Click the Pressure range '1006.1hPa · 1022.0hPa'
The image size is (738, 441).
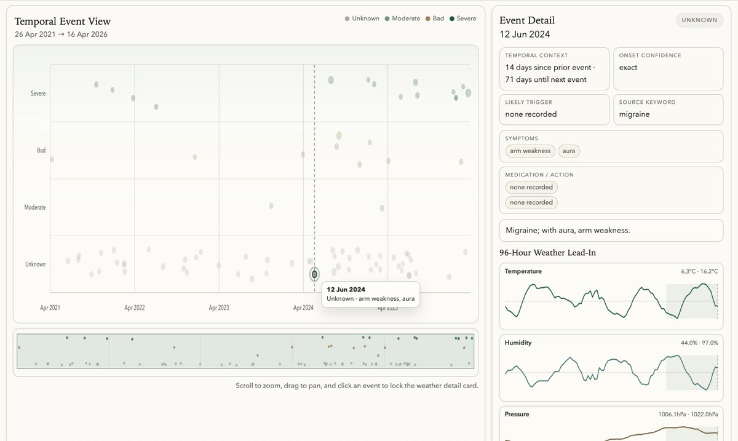[x=688, y=415]
